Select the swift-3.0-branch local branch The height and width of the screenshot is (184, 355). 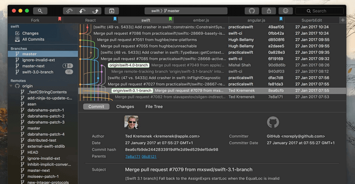coord(43,72)
